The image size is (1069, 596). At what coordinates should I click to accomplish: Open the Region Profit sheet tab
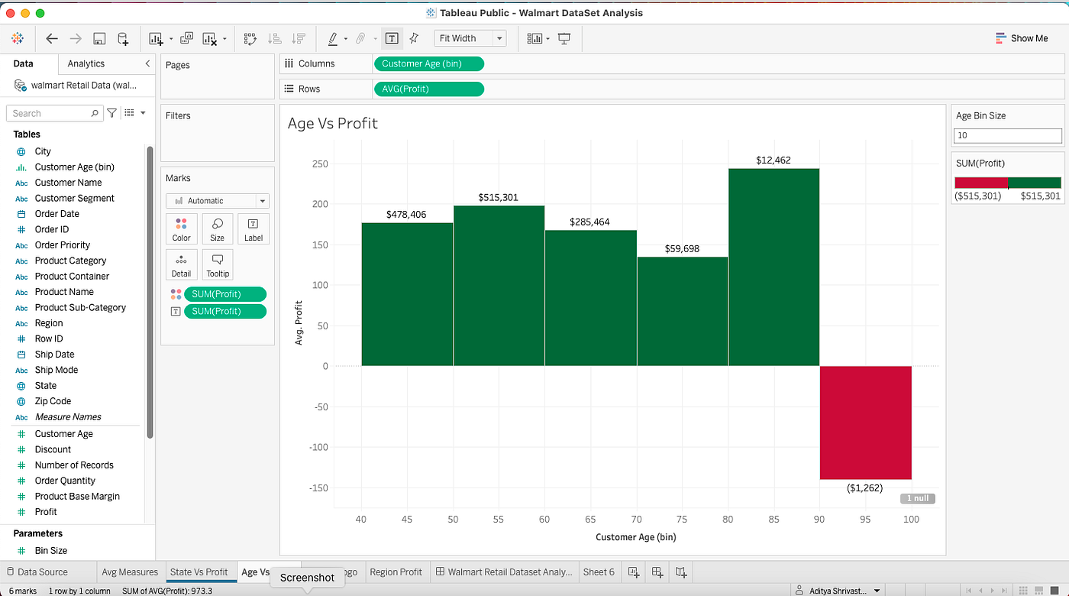pos(397,572)
